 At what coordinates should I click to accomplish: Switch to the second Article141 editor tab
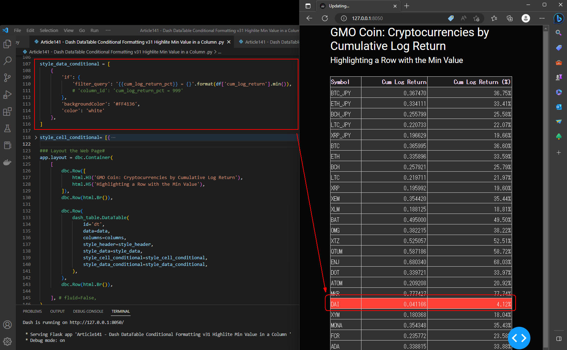(267, 42)
